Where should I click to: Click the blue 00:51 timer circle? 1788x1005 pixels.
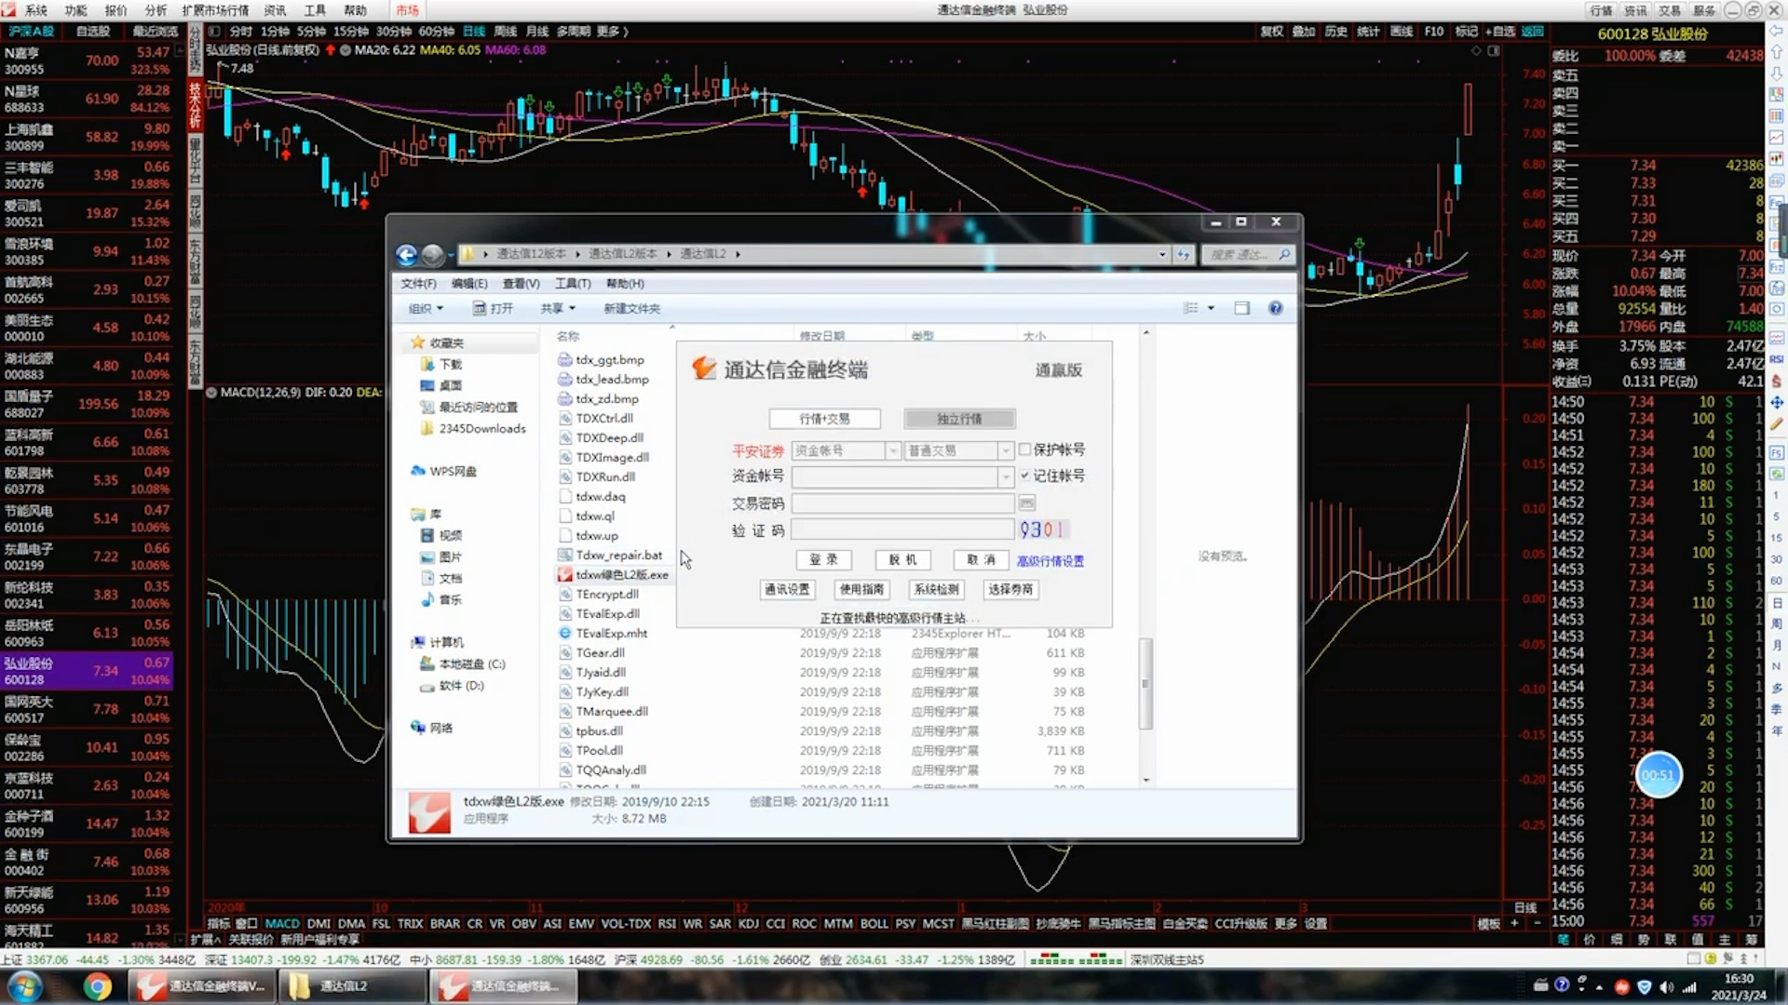tap(1658, 774)
